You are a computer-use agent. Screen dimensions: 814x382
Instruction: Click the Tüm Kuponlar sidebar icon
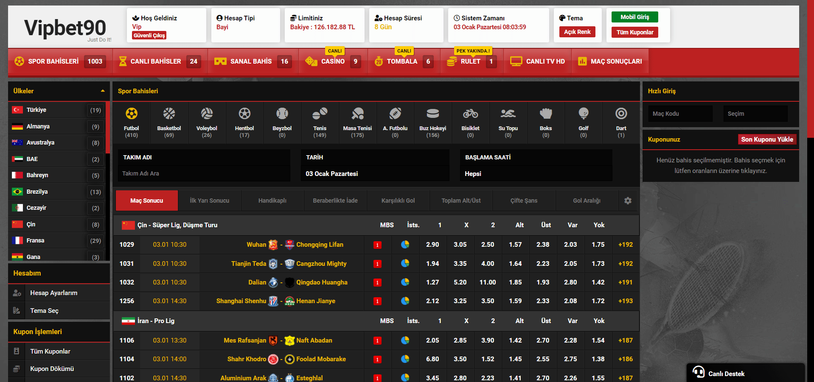17,351
